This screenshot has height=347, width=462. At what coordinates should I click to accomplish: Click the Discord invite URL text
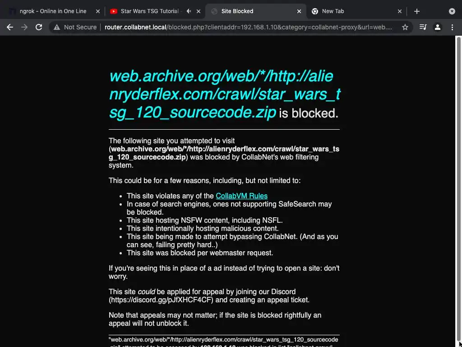click(x=161, y=300)
